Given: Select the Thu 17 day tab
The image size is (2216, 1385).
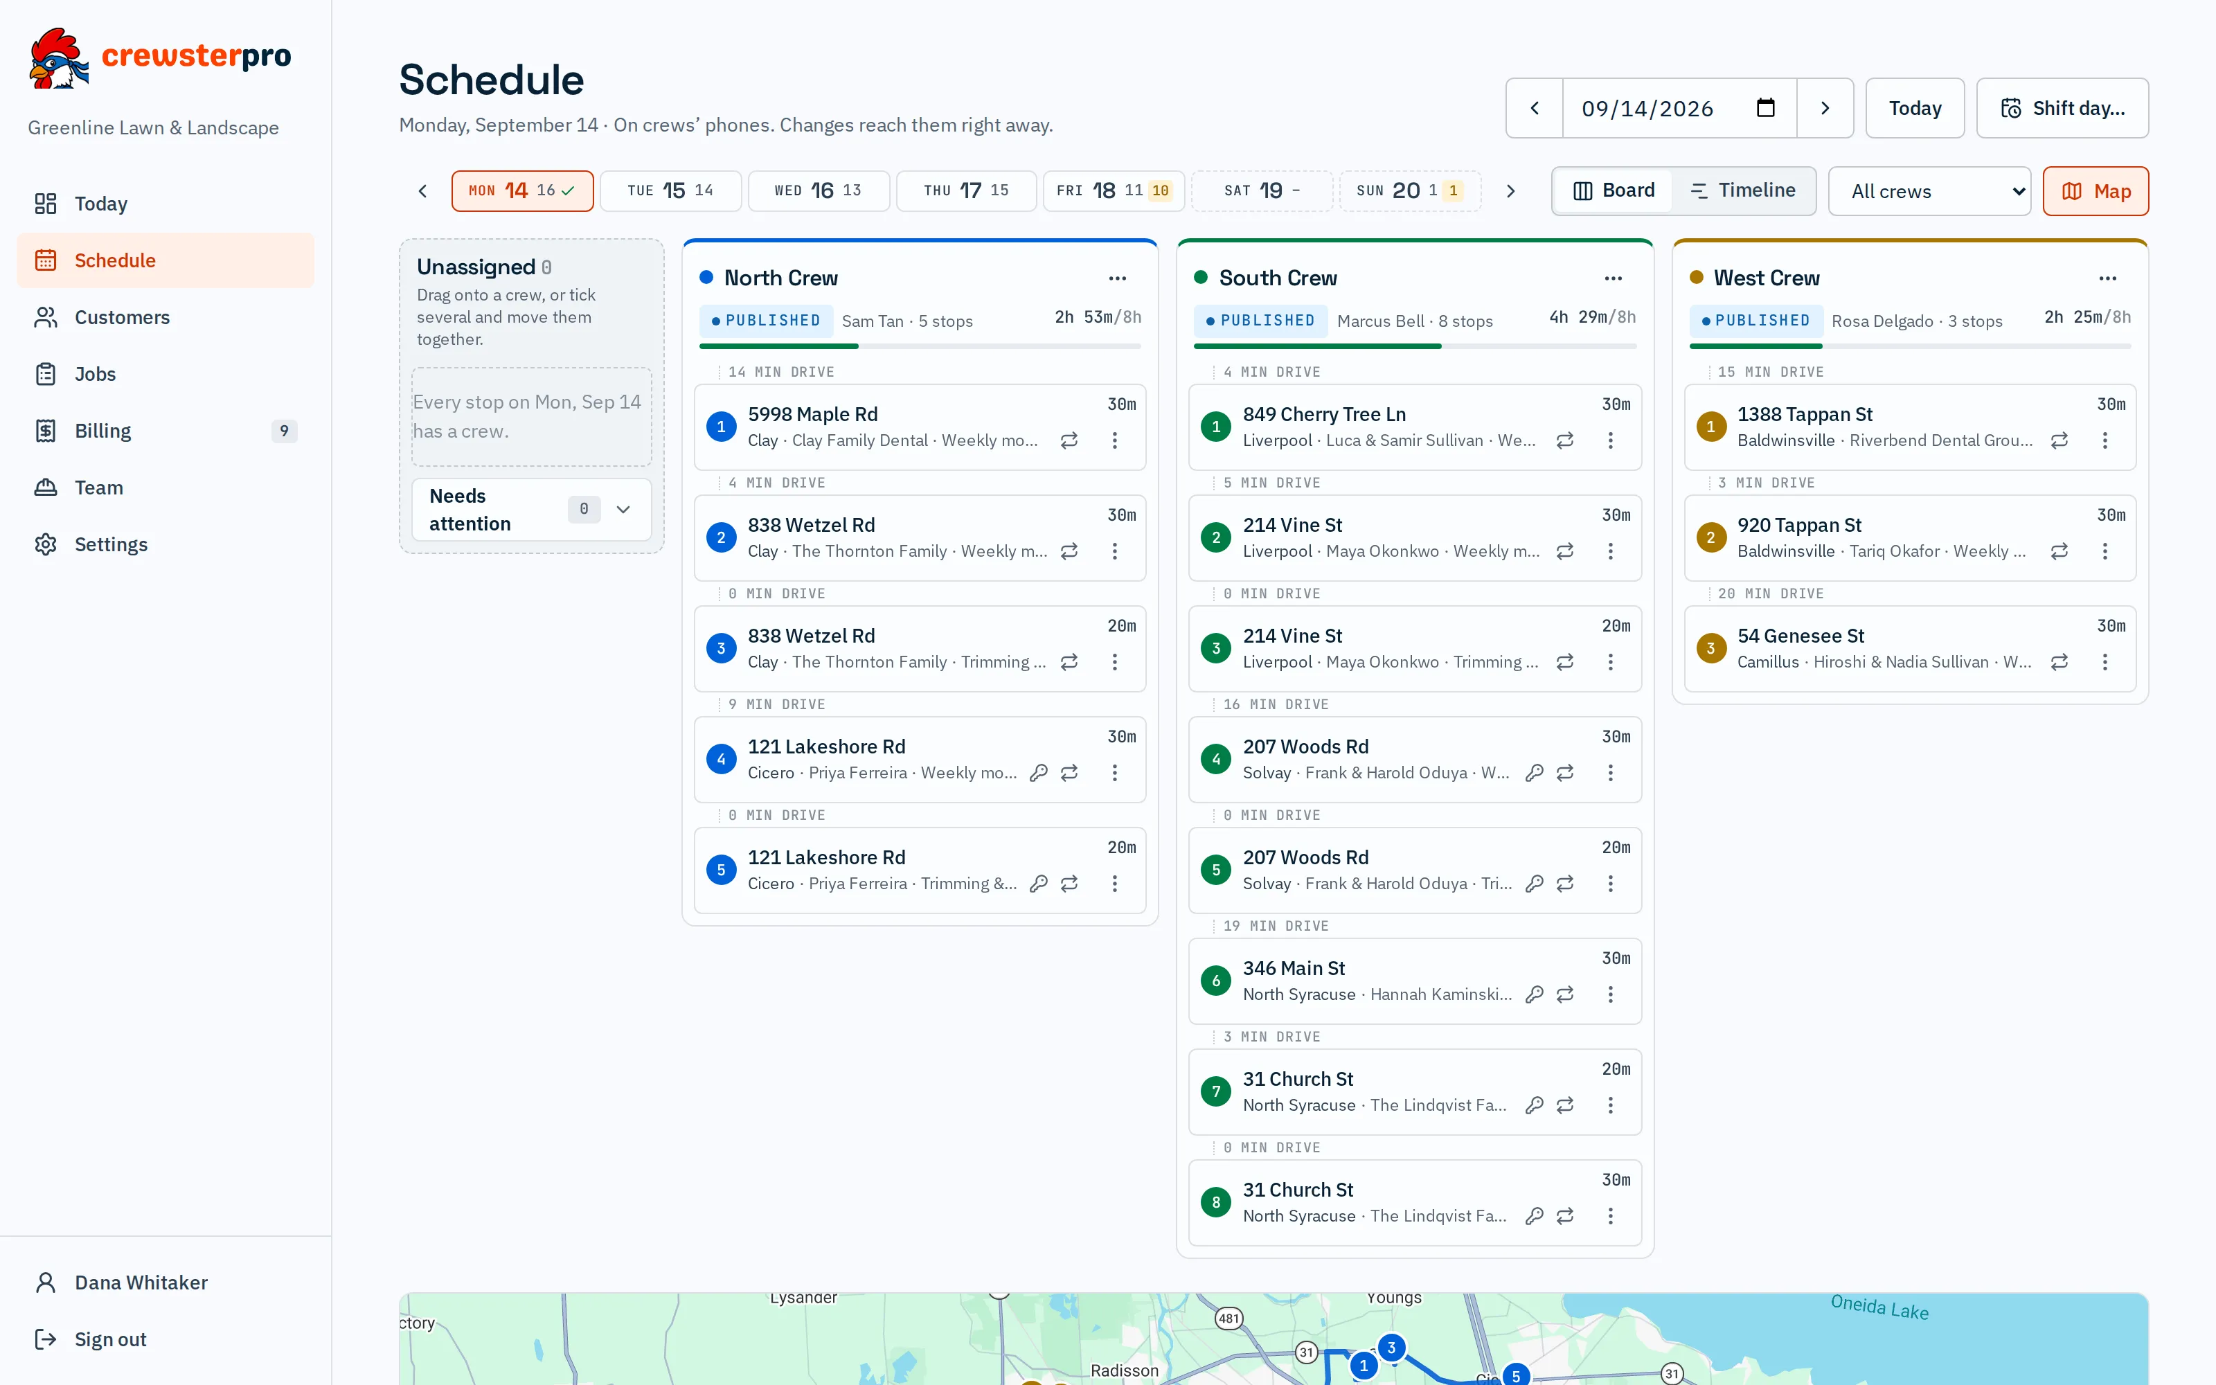Looking at the screenshot, I should [x=966, y=190].
